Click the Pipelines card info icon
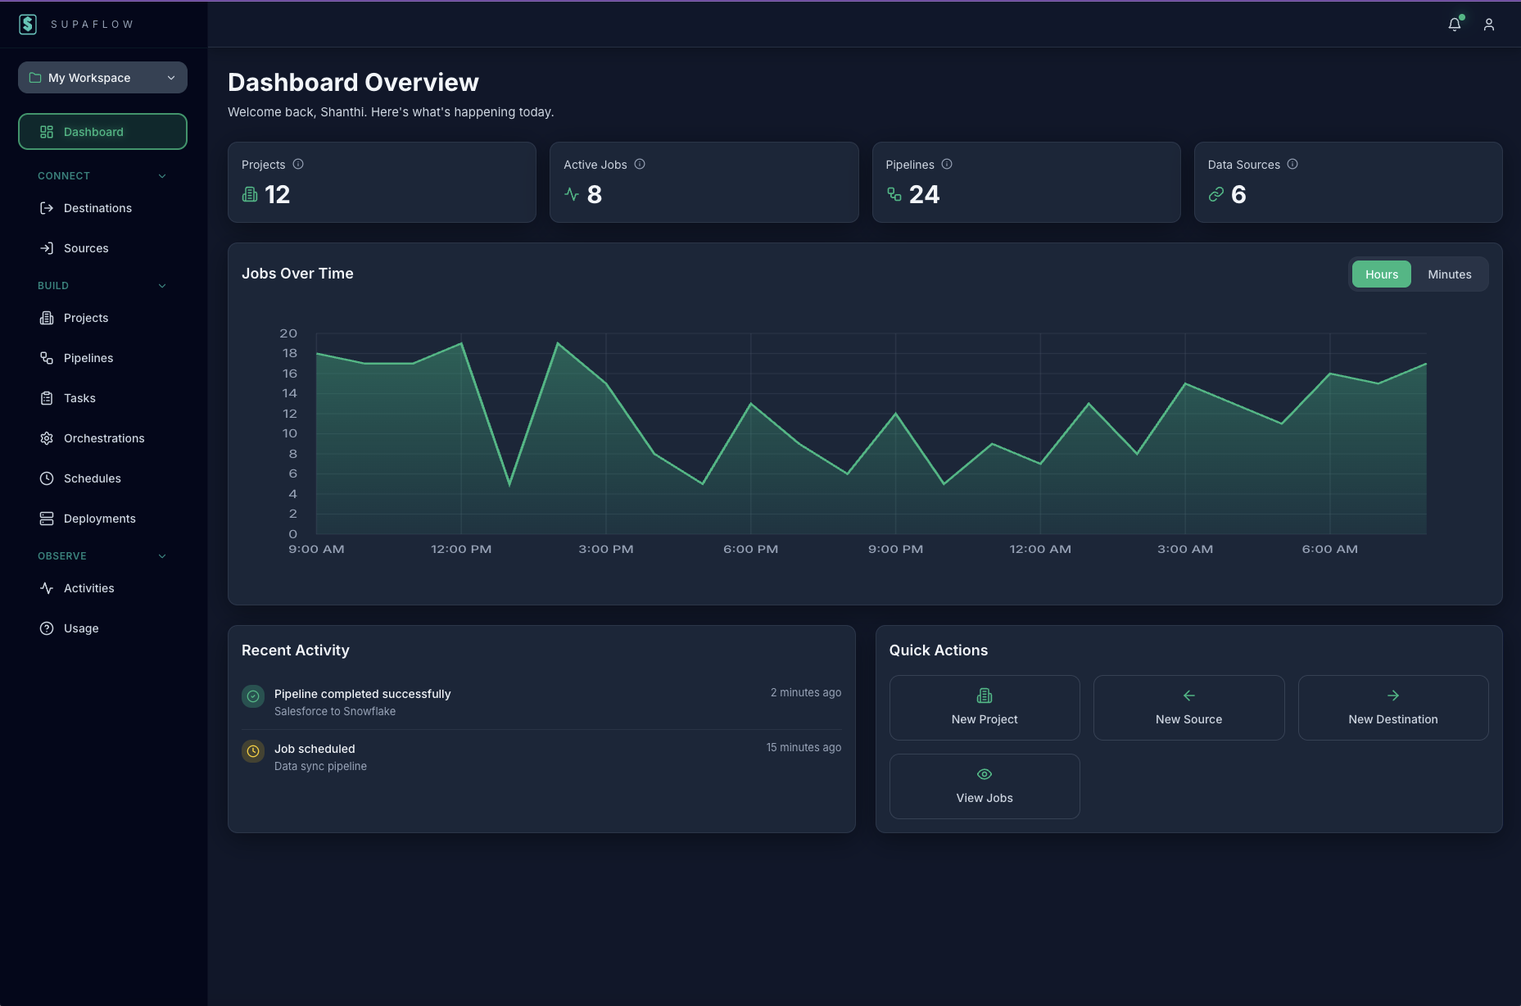 tap(947, 164)
